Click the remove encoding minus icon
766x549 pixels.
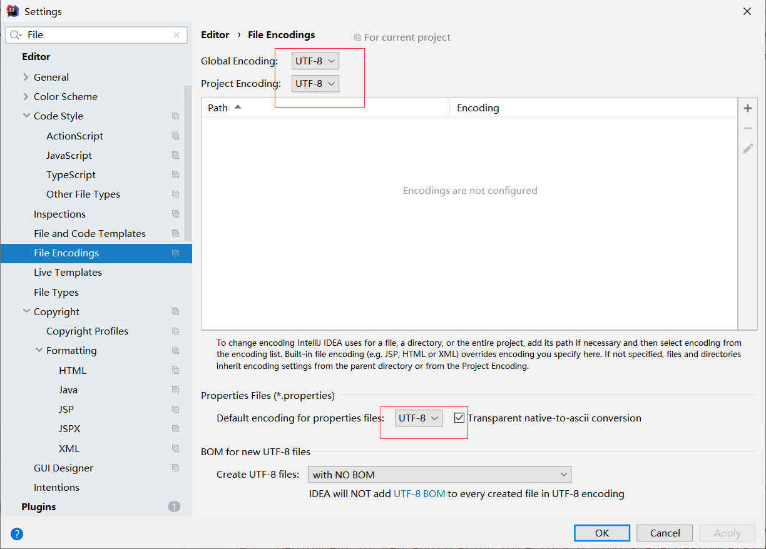tap(747, 128)
